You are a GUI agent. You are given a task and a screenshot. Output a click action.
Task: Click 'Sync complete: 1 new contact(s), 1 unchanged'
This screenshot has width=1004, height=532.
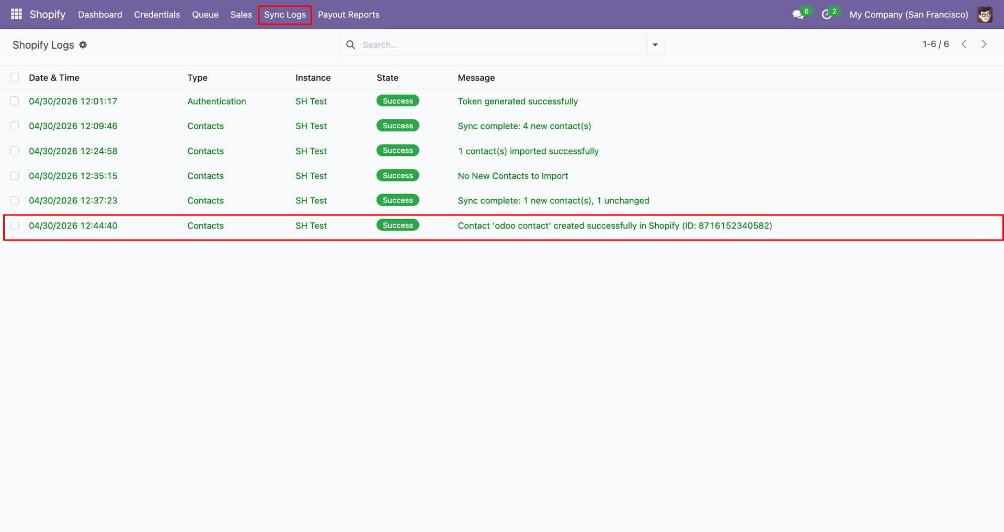pyautogui.click(x=553, y=200)
